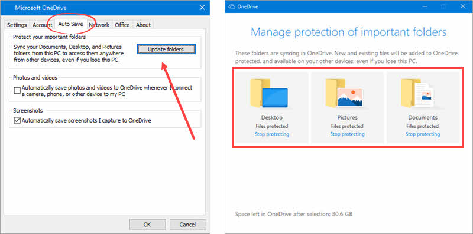The height and width of the screenshot is (234, 473).
Task: Click the Desktop folder icon
Action: [269, 93]
